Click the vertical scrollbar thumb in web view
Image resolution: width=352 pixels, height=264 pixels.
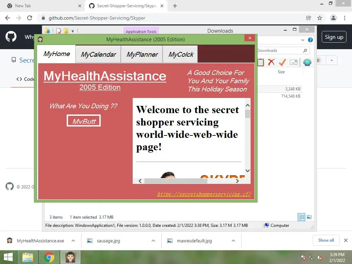click(247, 113)
